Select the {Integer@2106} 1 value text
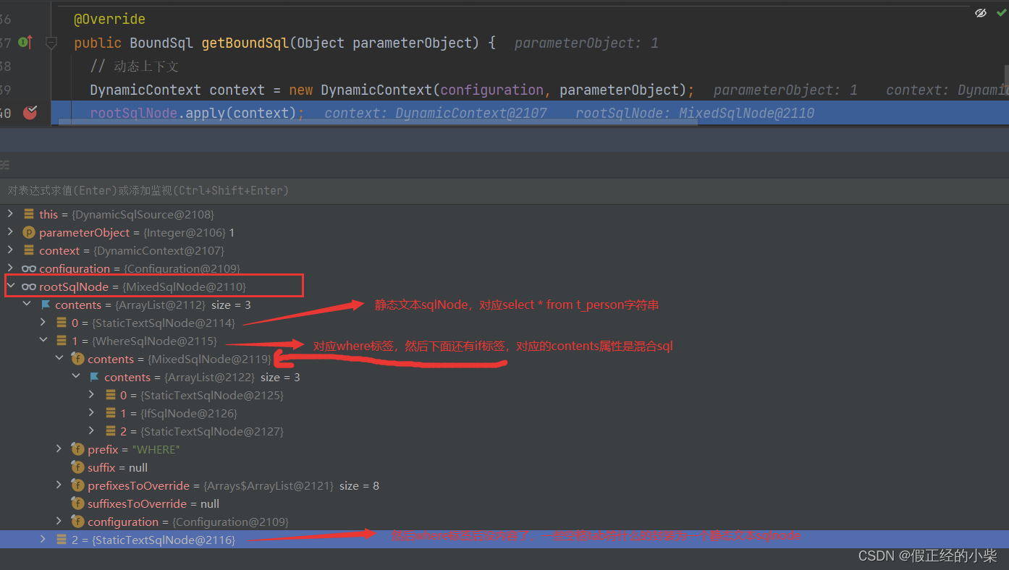This screenshot has width=1009, height=570. tap(189, 232)
